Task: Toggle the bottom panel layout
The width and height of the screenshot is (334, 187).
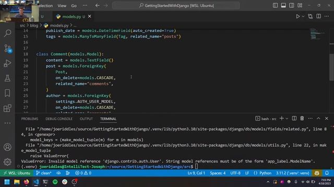Action: pos(283,6)
